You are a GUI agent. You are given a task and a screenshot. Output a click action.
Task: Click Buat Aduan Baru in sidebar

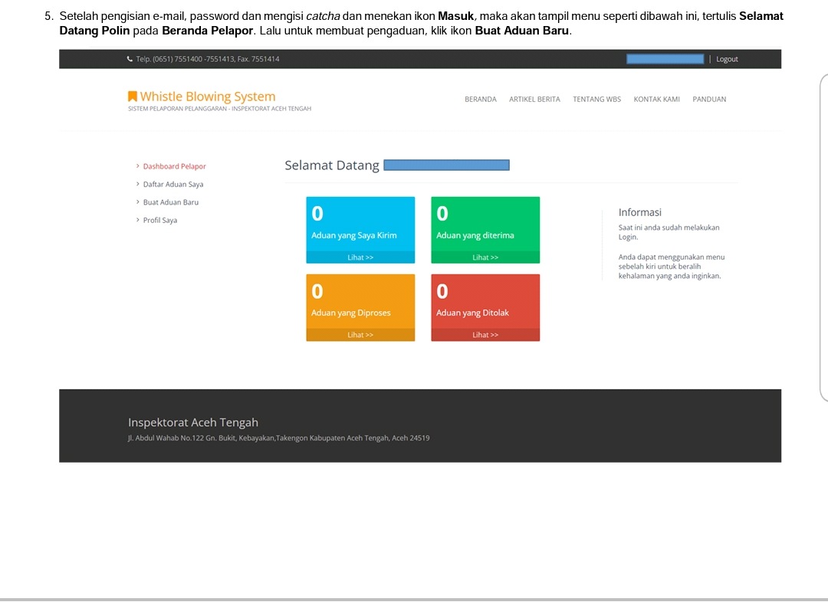170,202
